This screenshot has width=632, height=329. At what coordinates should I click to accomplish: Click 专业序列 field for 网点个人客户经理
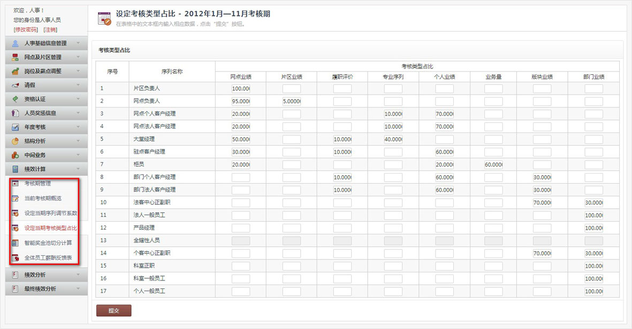[393, 114]
